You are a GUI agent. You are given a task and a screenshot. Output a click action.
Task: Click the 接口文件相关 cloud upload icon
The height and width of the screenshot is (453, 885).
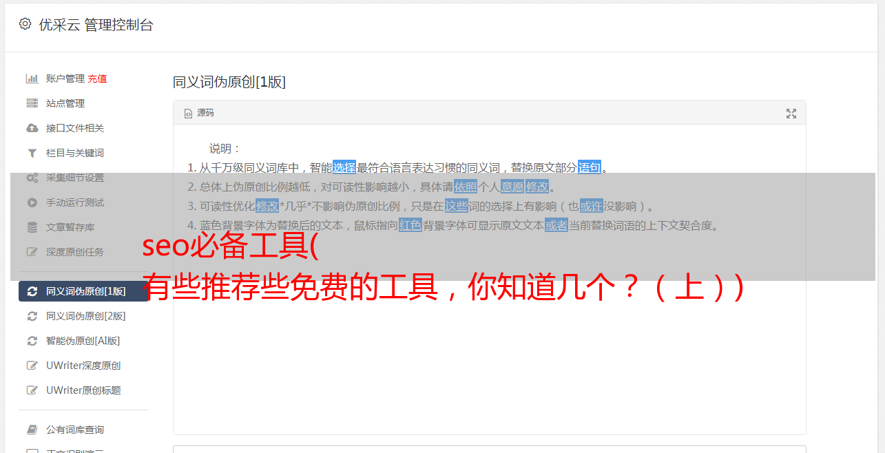click(x=32, y=128)
